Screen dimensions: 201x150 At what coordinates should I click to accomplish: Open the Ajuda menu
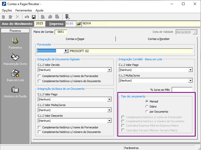39,10
